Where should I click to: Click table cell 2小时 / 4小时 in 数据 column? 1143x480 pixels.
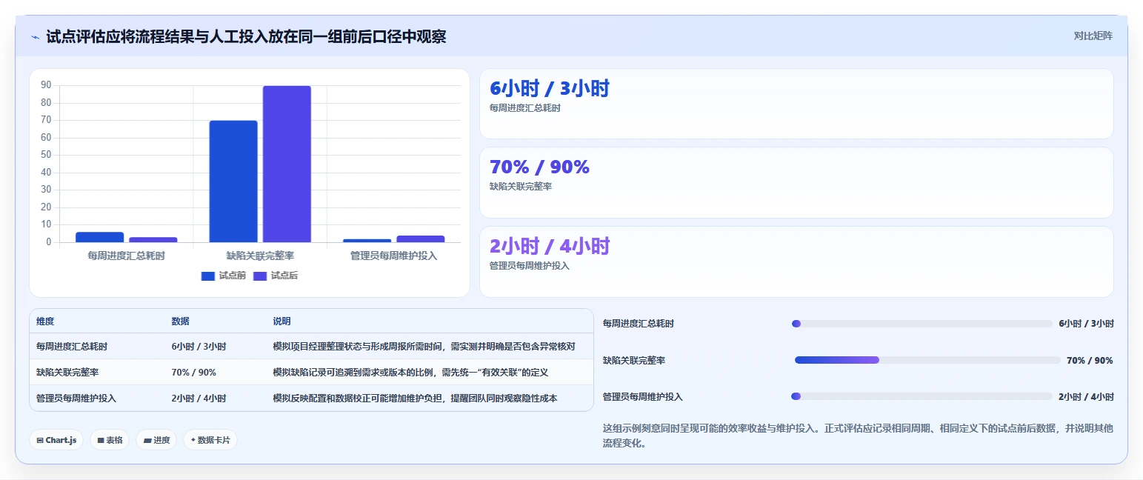click(x=199, y=399)
